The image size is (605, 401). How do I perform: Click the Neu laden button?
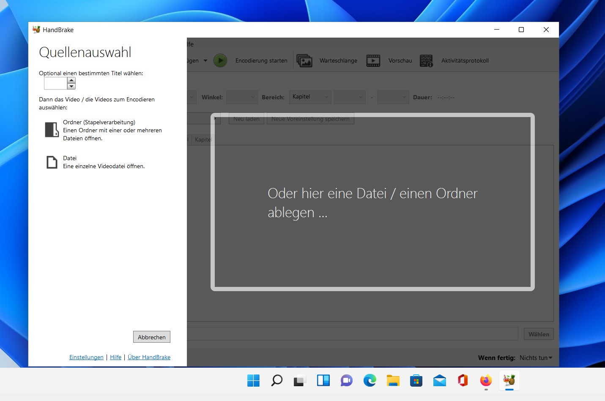(x=246, y=119)
